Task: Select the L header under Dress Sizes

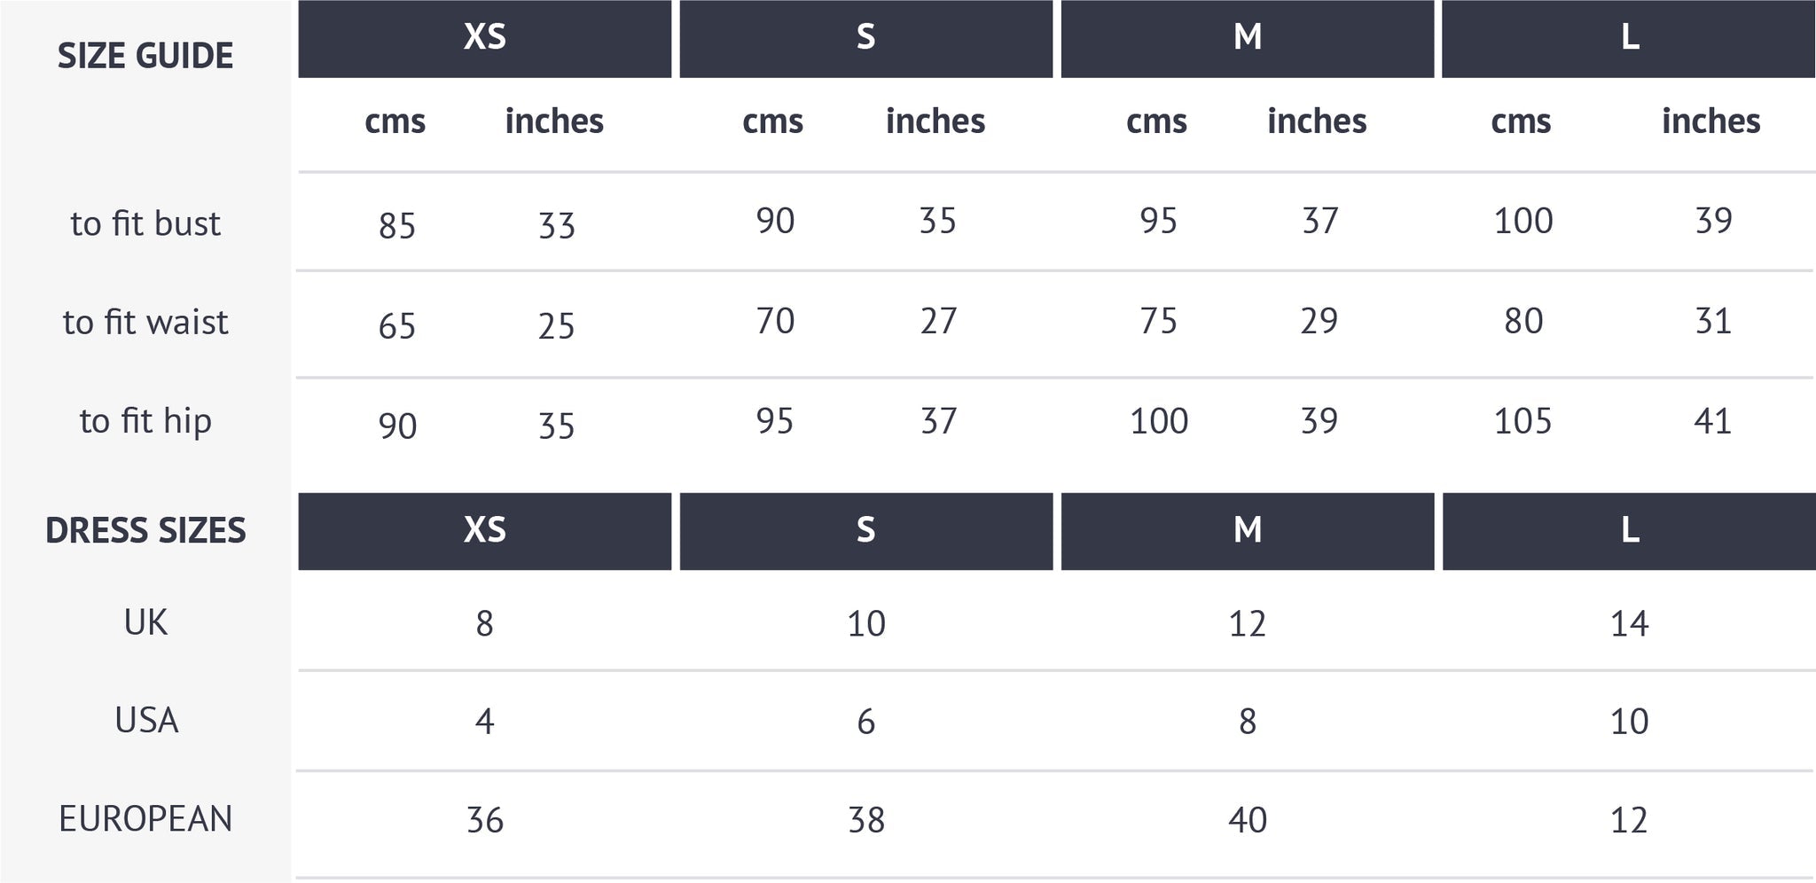Action: pos(1628,531)
